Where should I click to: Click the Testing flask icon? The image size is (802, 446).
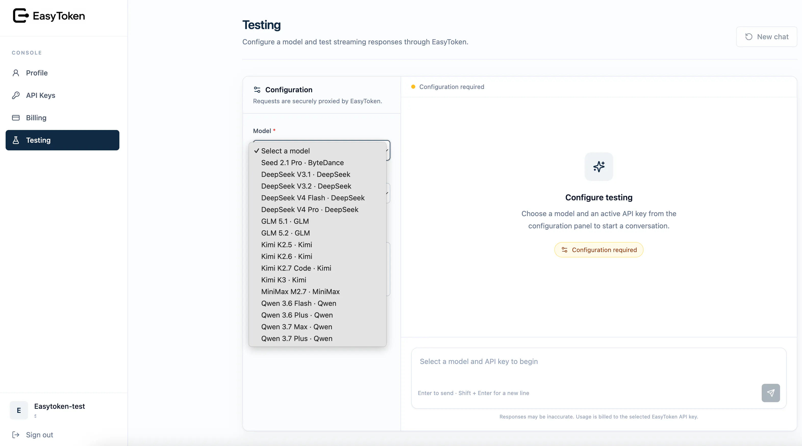[x=16, y=140]
